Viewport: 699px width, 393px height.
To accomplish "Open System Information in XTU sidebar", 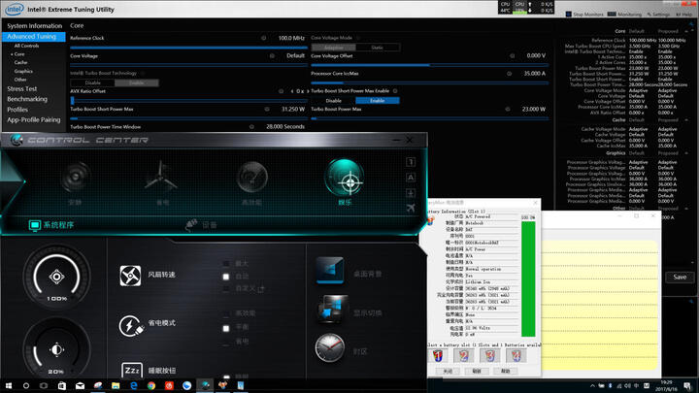I will pyautogui.click(x=34, y=26).
